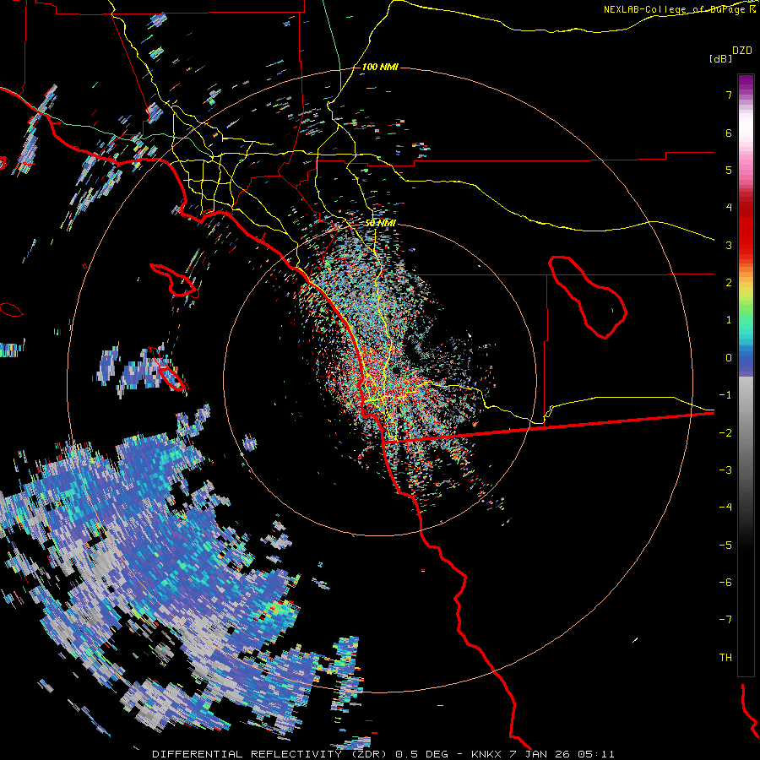Click the [dB] units label

[720, 58]
